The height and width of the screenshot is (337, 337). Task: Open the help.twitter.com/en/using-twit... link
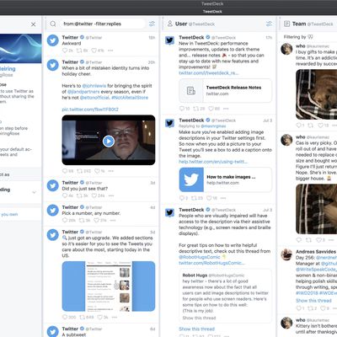click(x=213, y=162)
